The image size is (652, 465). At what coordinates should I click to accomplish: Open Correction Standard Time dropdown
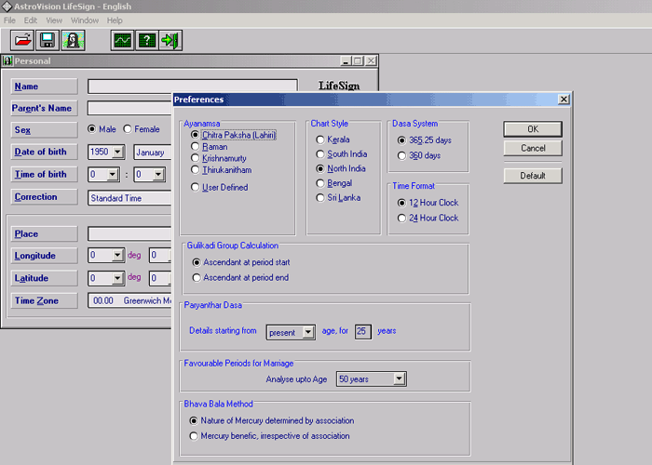(129, 198)
